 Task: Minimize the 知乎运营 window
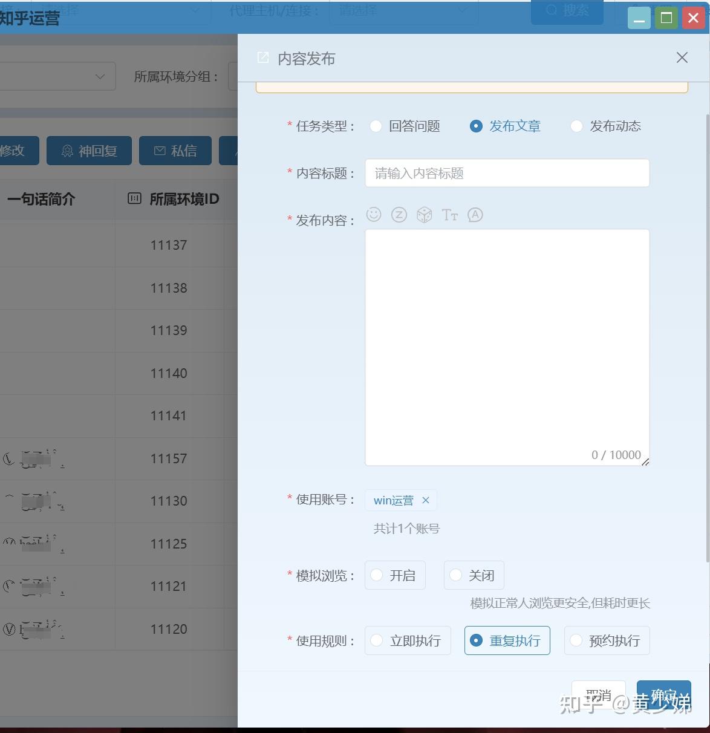click(639, 18)
